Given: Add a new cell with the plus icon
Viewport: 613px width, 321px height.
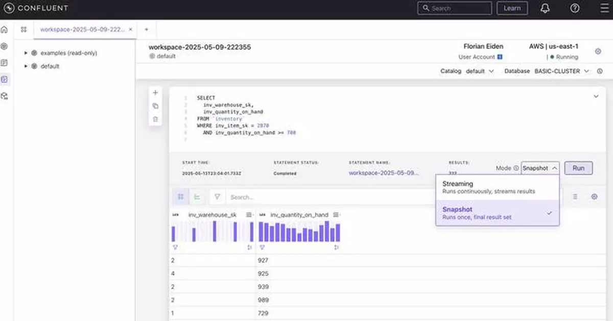Looking at the screenshot, I should pyautogui.click(x=155, y=92).
